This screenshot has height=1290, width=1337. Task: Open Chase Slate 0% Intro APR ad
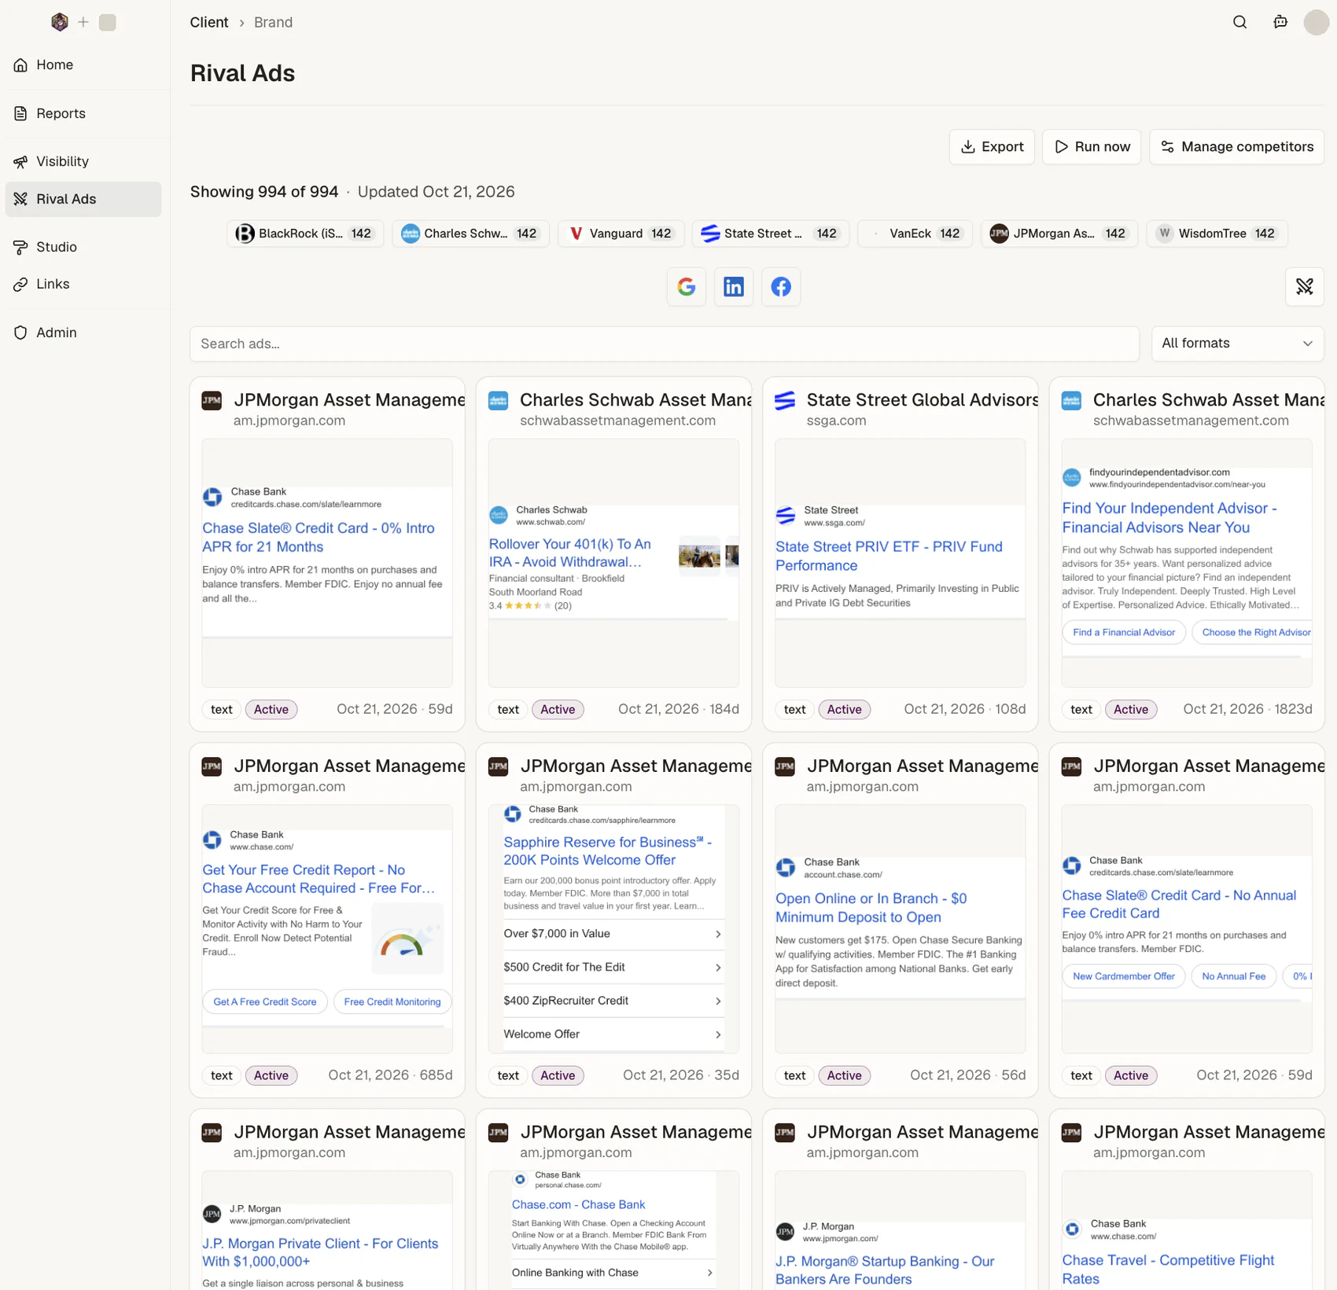[319, 538]
